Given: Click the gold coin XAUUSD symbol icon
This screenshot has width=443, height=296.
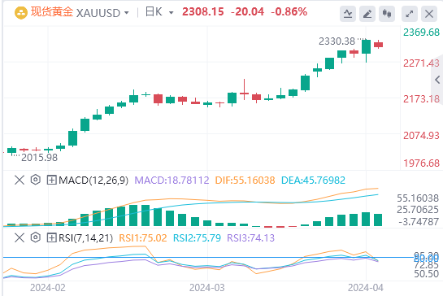Looking at the screenshot, I should 20,13.
